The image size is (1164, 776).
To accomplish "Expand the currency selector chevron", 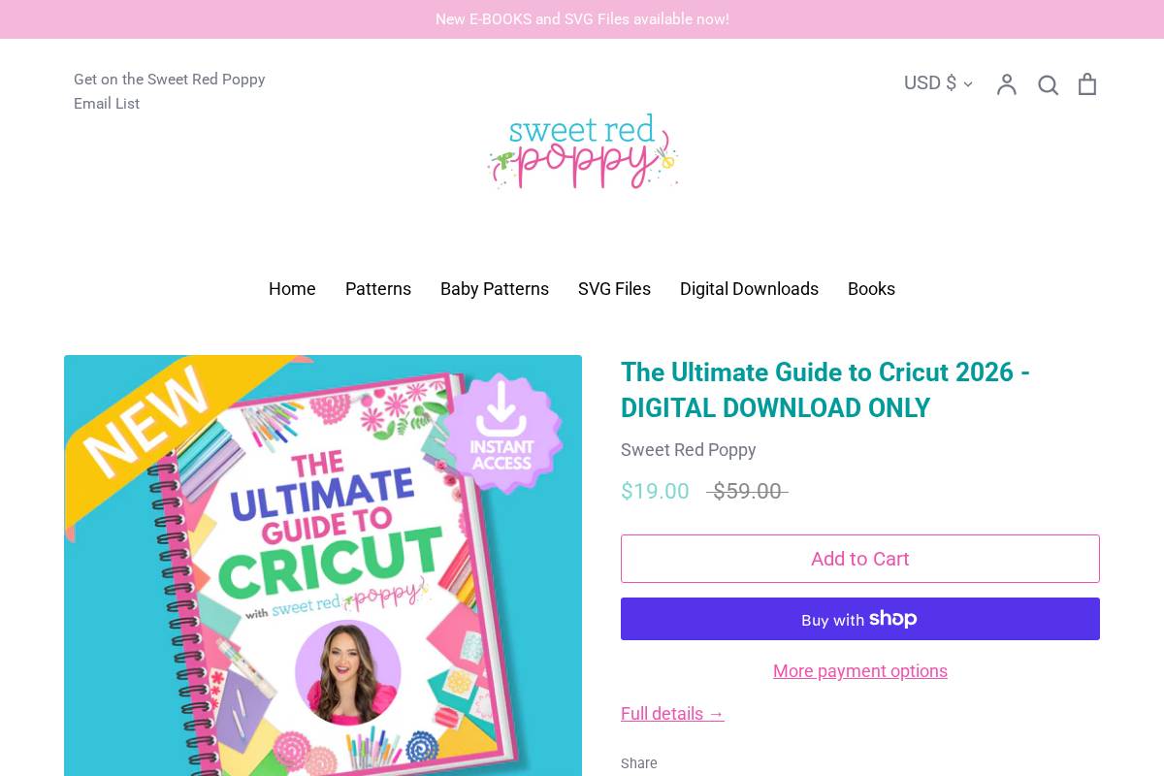I will [967, 84].
